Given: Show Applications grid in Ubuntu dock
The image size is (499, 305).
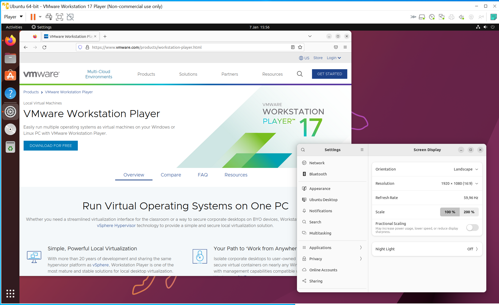Looking at the screenshot, I should (x=10, y=293).
